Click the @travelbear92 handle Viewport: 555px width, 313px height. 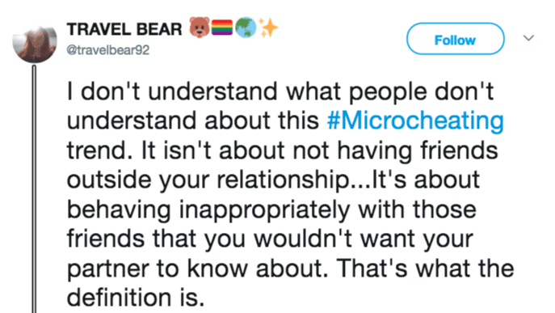(108, 50)
